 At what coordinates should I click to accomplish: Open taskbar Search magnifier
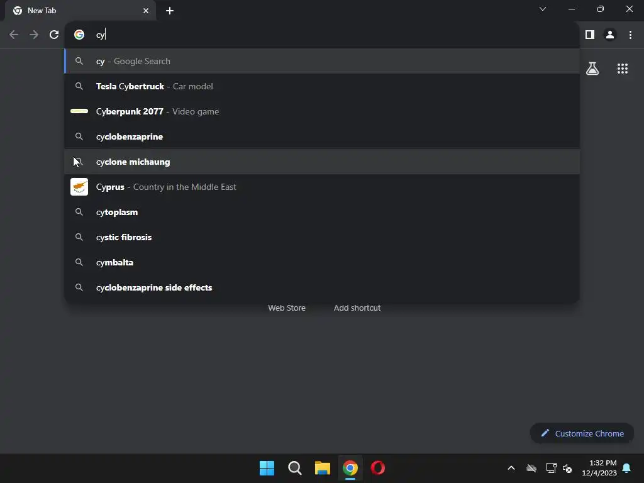(295, 468)
